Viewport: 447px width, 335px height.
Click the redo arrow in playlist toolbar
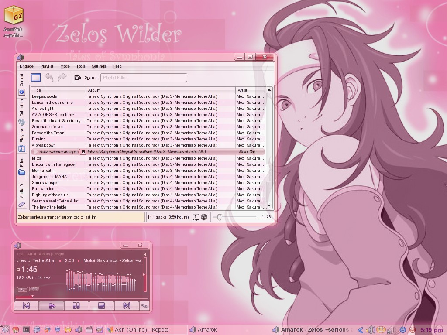[62, 78]
